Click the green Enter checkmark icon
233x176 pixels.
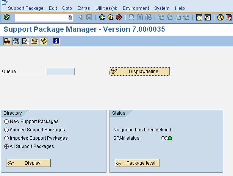point(7,17)
